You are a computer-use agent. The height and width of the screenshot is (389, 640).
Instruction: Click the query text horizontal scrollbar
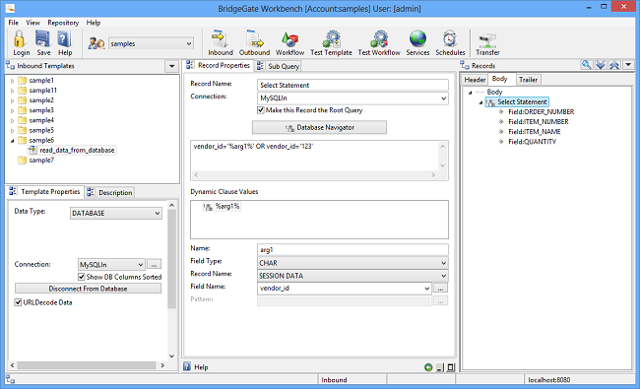coord(314,174)
